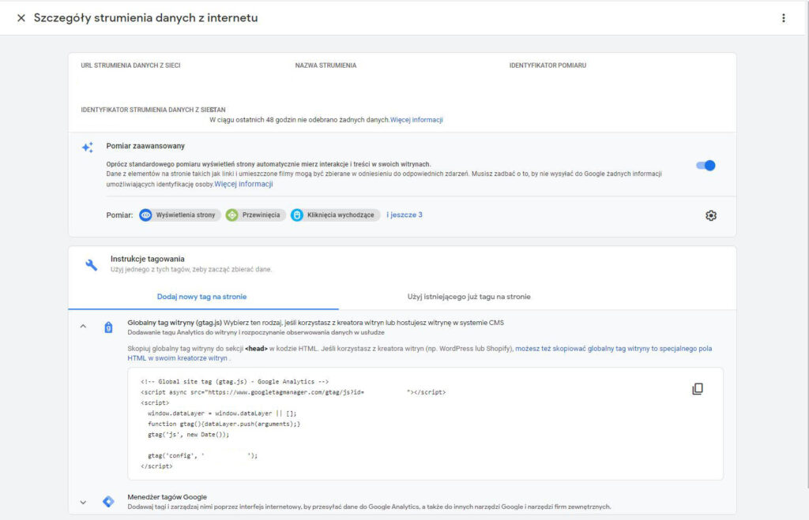Copy the global site tag code
Viewport: 809px width, 520px height.
click(698, 389)
